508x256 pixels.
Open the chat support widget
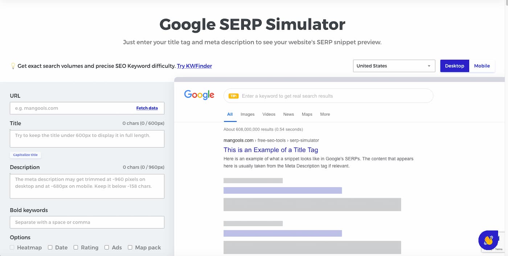(x=489, y=240)
